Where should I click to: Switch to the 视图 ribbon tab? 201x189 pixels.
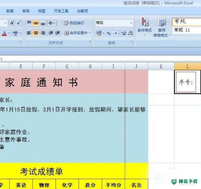click(x=42, y=11)
